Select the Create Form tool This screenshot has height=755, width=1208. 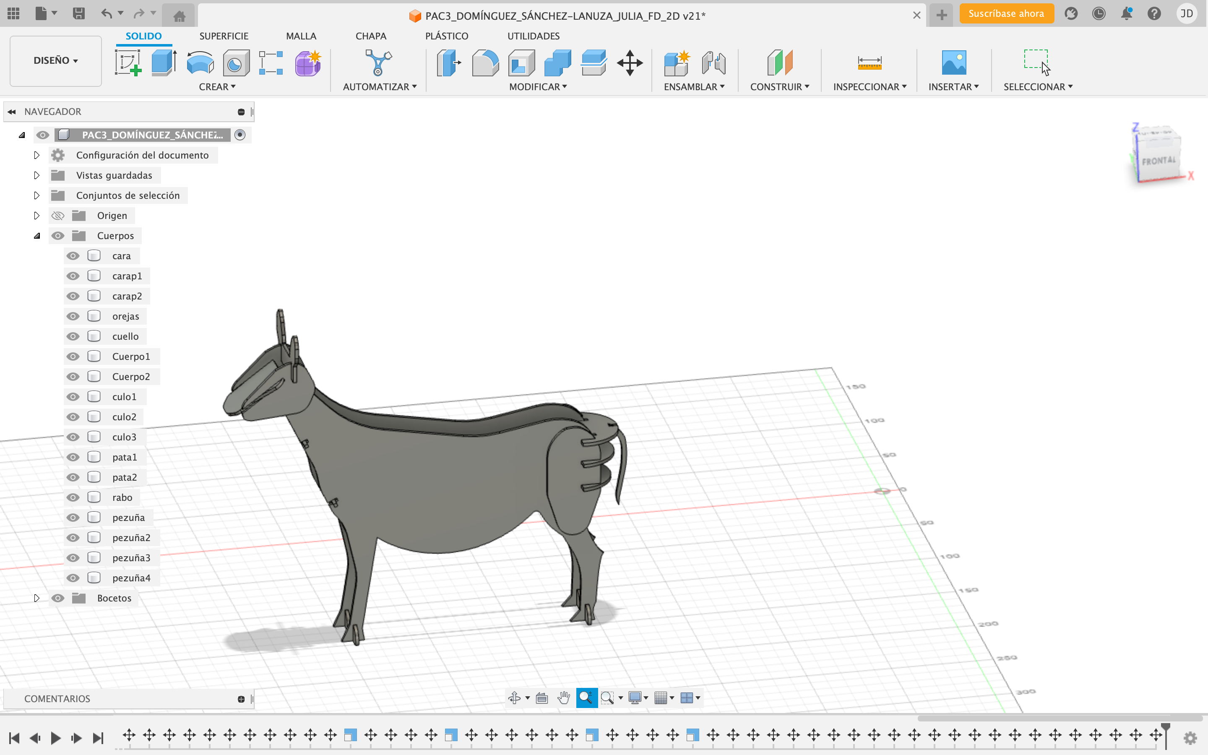click(x=308, y=63)
